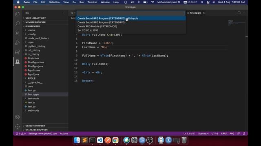Open the Selection menu
261x146 pixels.
click(54, 2)
